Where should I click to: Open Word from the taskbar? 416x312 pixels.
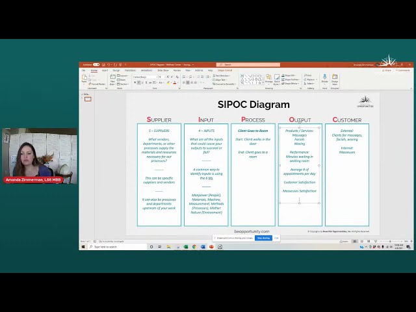click(203, 247)
